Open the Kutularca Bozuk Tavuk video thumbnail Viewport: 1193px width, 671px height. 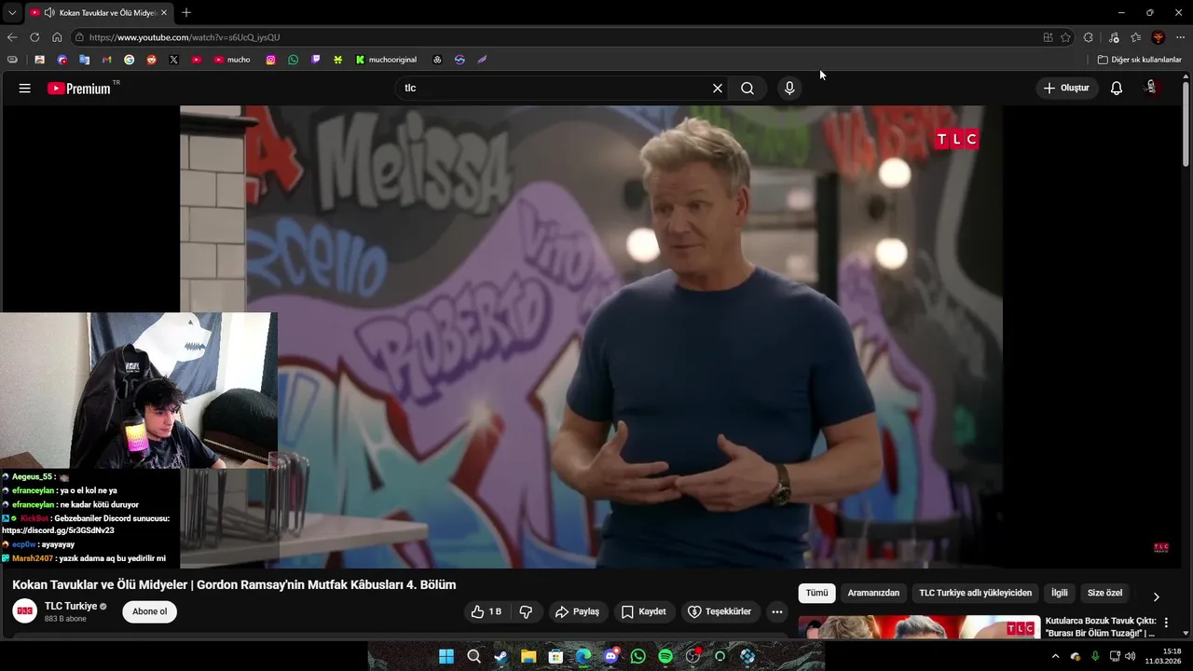pyautogui.click(x=918, y=627)
